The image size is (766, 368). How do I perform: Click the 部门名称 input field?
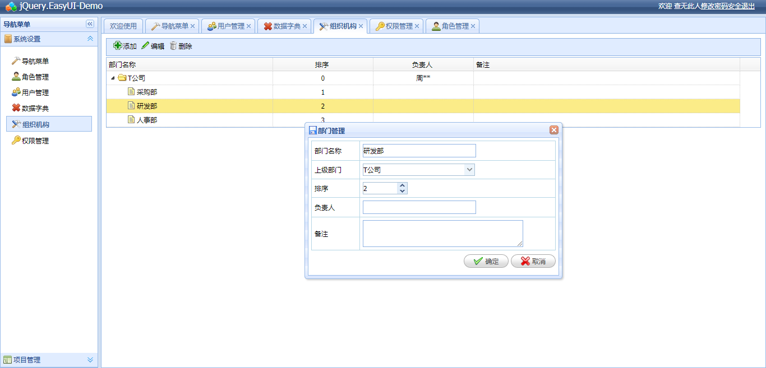pyautogui.click(x=419, y=151)
